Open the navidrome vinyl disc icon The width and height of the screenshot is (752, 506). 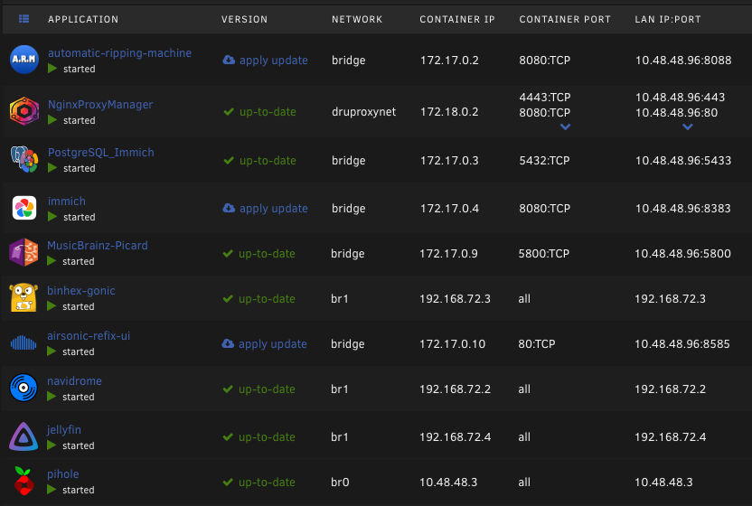click(23, 388)
